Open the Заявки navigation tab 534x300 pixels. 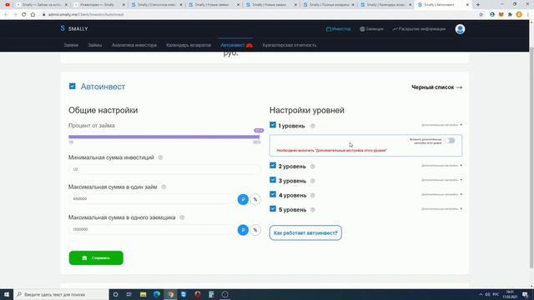pos(71,45)
